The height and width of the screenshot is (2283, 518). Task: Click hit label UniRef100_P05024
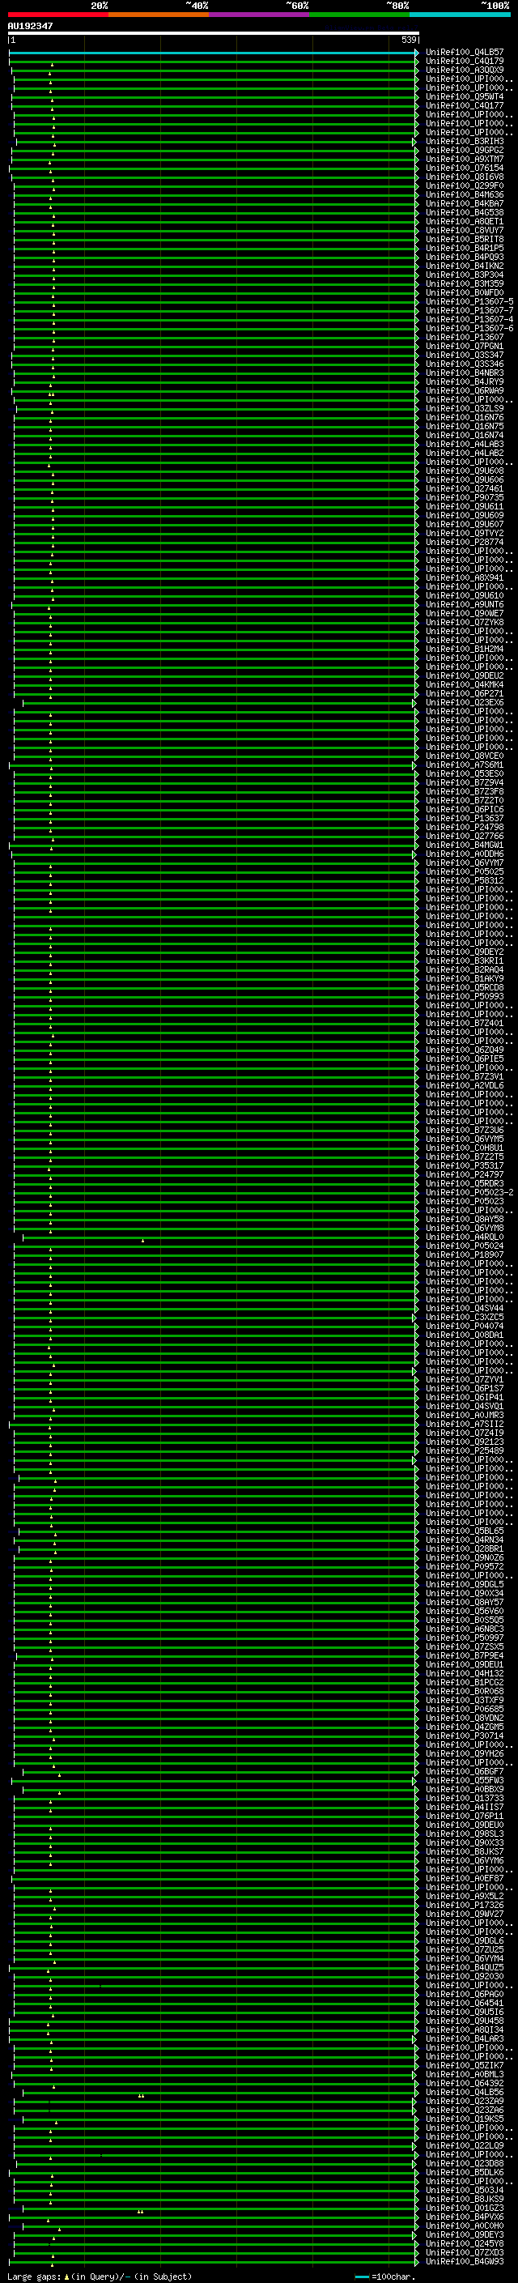(x=465, y=1246)
